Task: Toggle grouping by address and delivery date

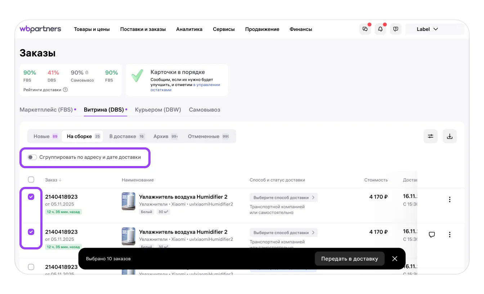Action: [x=32, y=157]
